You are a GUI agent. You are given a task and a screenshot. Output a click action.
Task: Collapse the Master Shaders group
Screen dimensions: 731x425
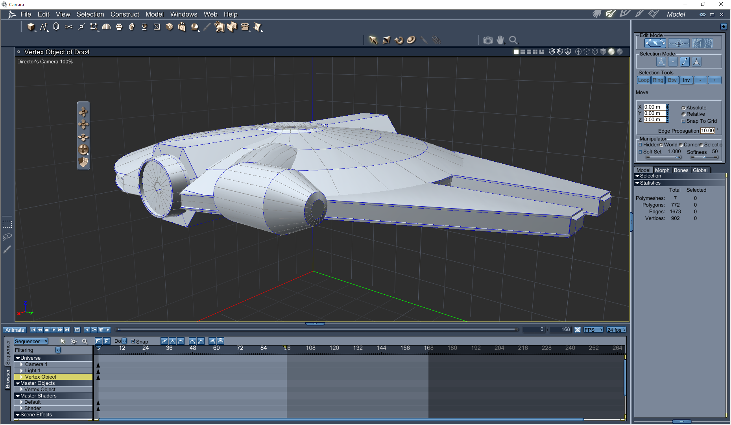tap(18, 396)
